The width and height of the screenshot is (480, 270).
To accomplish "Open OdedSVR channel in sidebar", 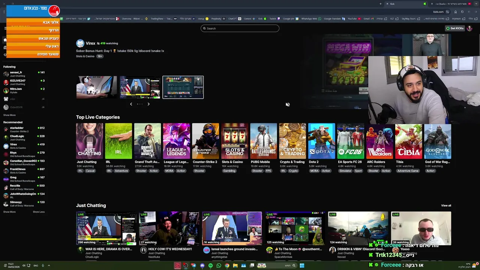I will click(x=24, y=107).
